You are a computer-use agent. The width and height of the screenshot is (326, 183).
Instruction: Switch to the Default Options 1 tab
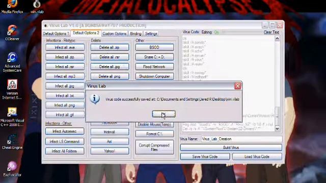pos(56,34)
